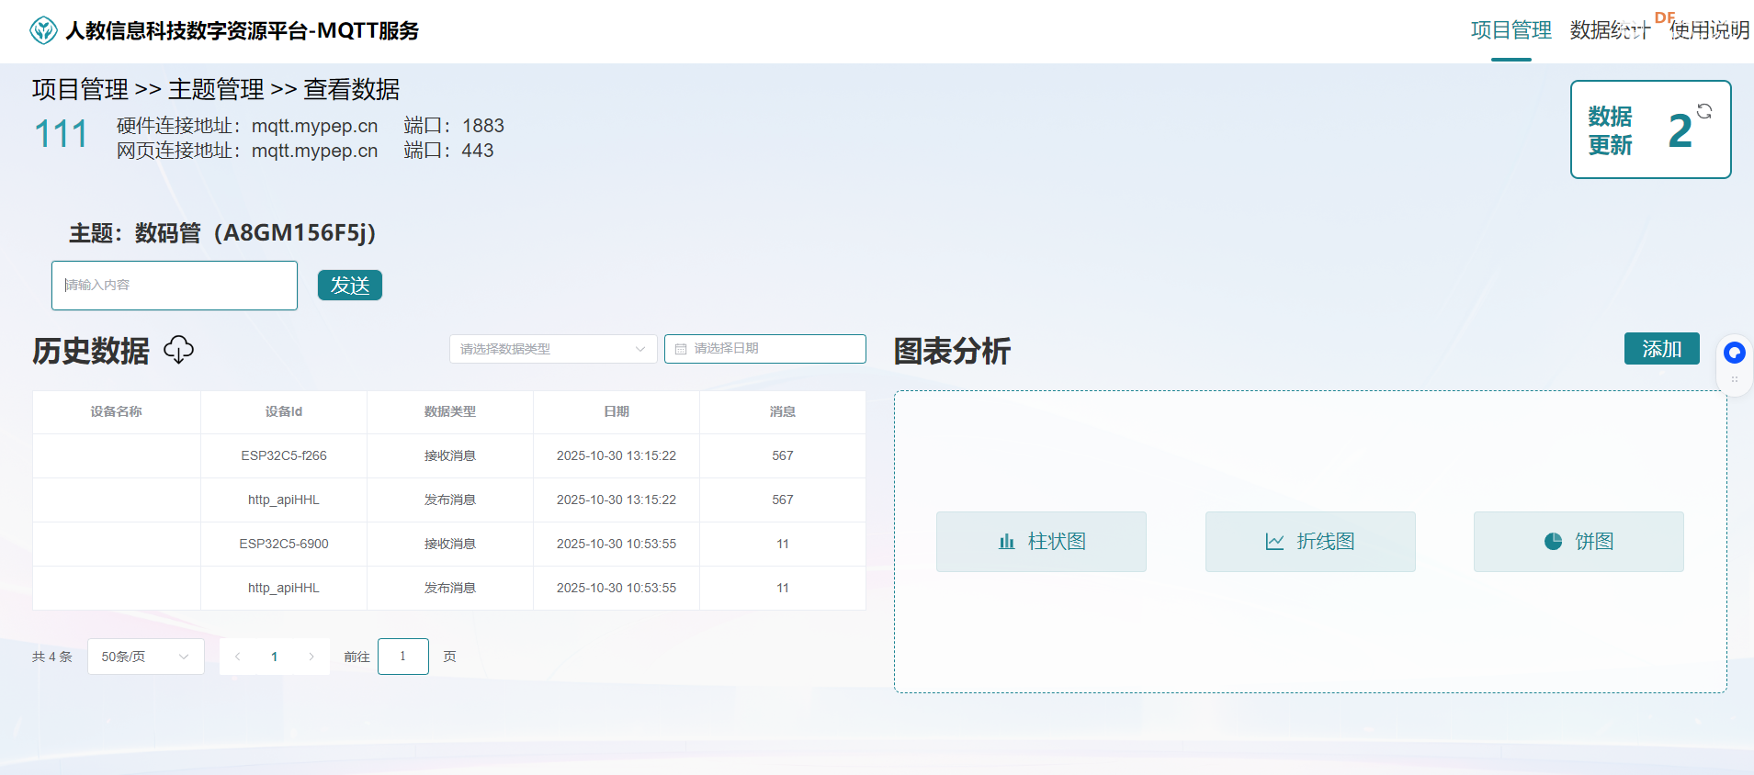Image resolution: width=1754 pixels, height=775 pixels.
Task: Click calendar icon in date picker
Action: (x=681, y=349)
